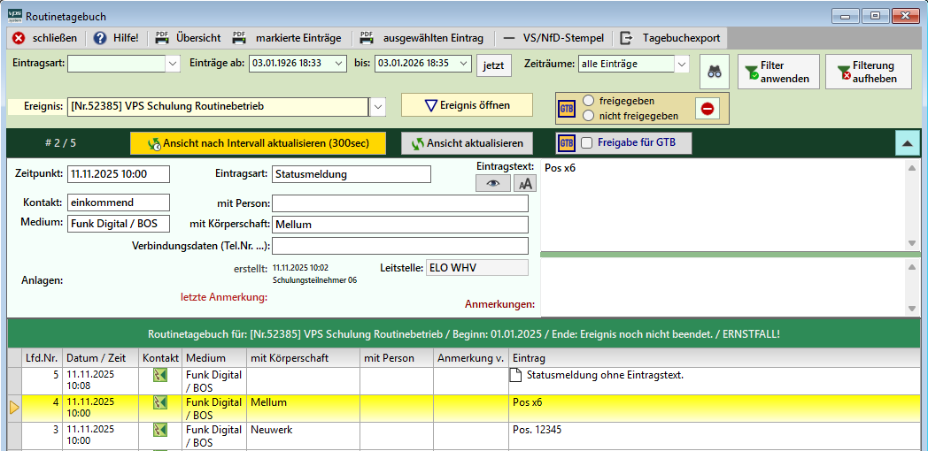
Task: Collapse the detail panel with the up-arrow button
Action: [x=907, y=142]
